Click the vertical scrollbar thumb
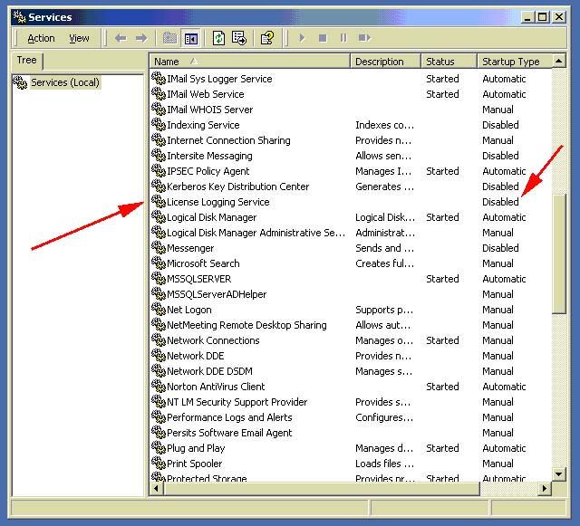The image size is (580, 526). click(x=559, y=253)
